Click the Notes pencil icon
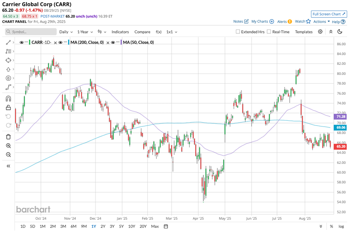The image size is (351, 233). [246, 21]
